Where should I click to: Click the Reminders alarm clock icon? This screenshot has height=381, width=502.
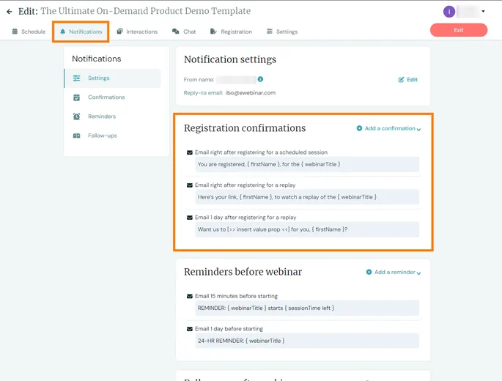coord(77,116)
